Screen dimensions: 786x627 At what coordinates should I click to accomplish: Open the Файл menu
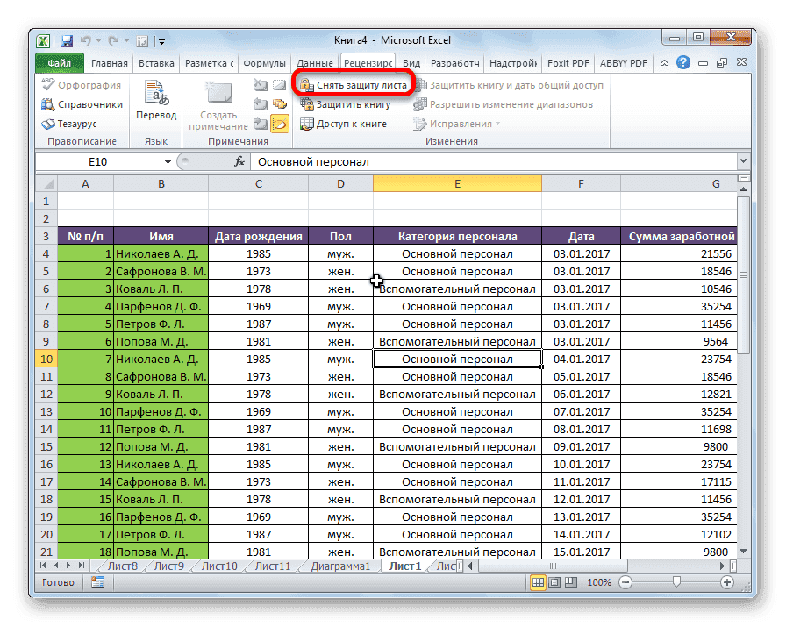click(x=58, y=62)
